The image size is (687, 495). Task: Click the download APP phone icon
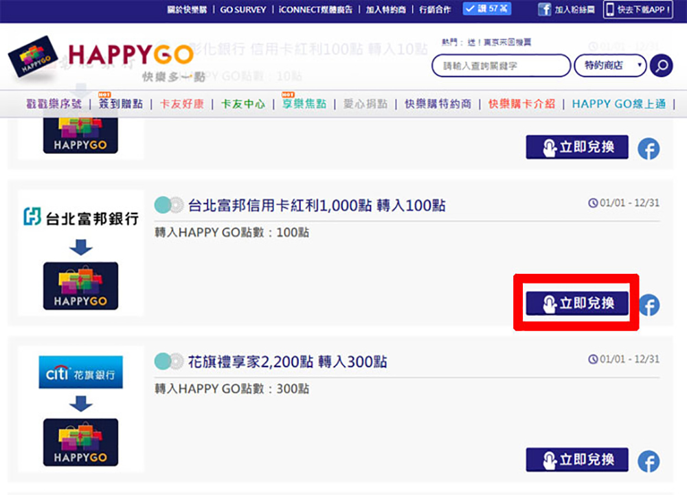[610, 9]
